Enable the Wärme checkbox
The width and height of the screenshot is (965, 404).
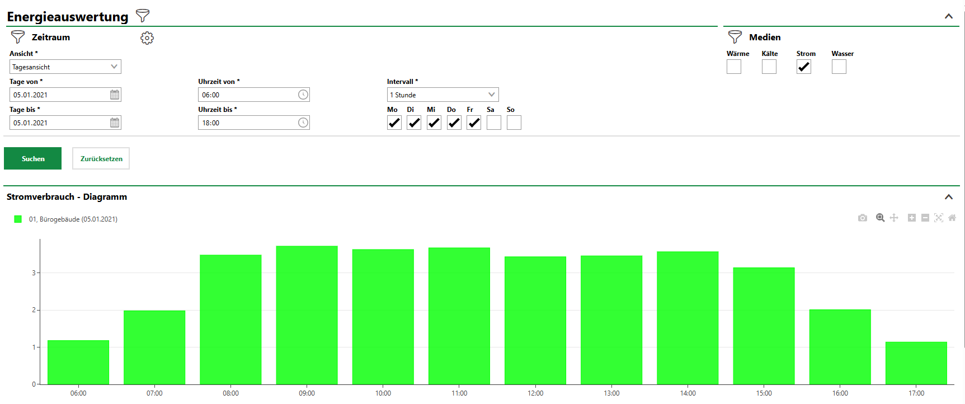[734, 67]
